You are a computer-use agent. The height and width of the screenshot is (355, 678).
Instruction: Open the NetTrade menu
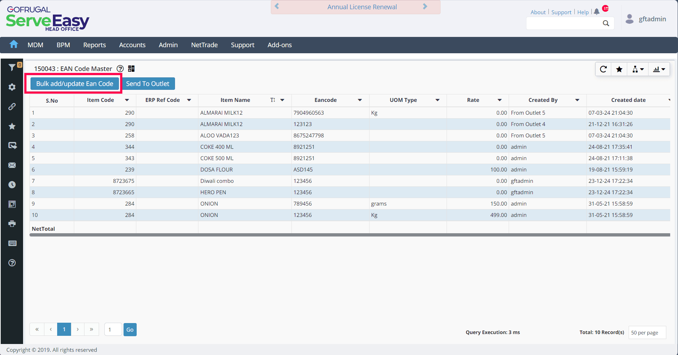tap(204, 45)
